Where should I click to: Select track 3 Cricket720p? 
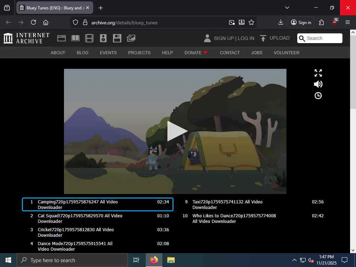pos(98,232)
